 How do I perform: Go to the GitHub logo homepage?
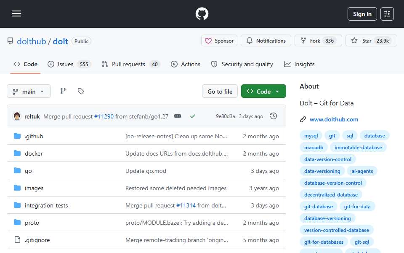tap(202, 13)
